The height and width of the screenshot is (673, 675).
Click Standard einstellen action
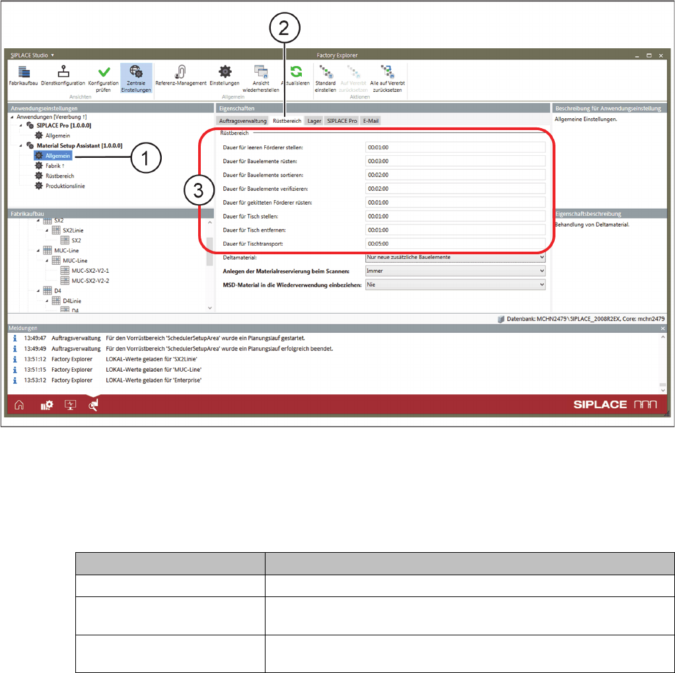pos(326,79)
